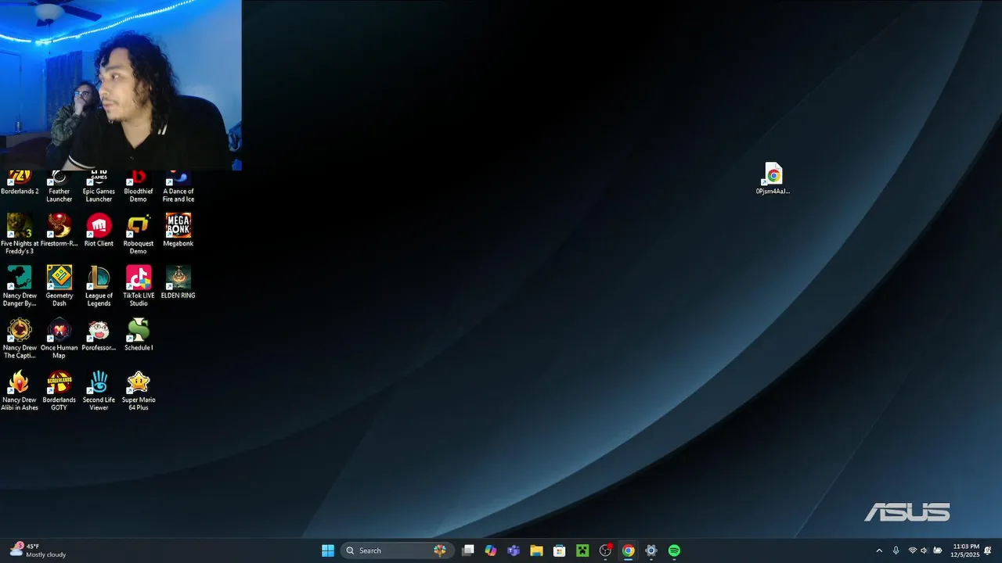Select the ELDEN RING desktop icon

tap(178, 282)
